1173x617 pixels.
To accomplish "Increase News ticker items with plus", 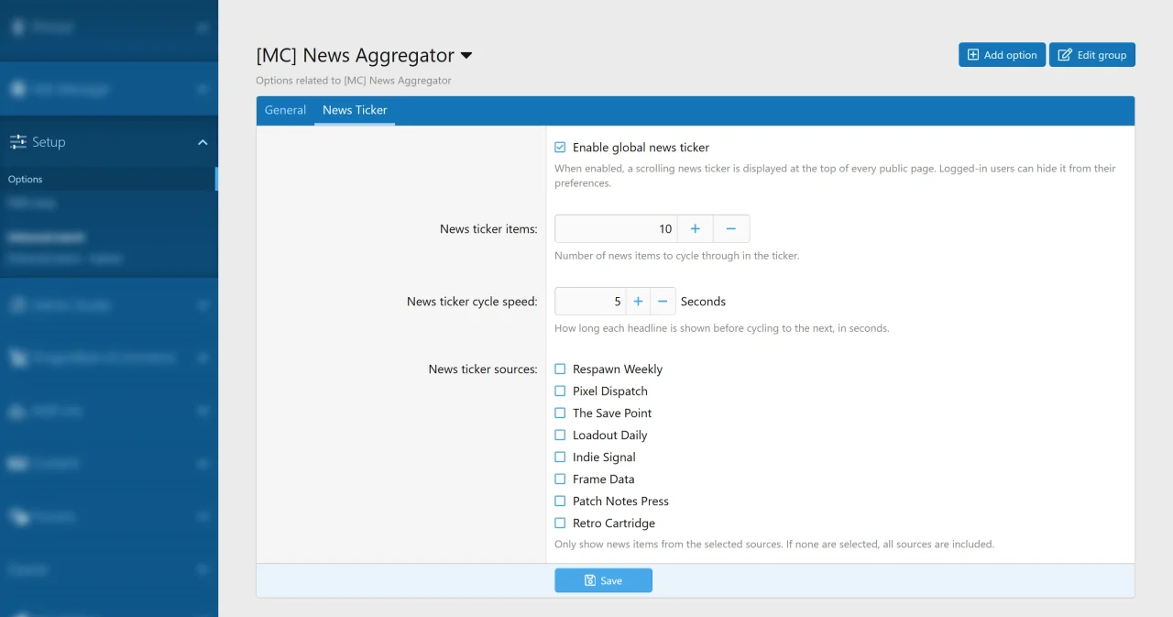I will (696, 228).
